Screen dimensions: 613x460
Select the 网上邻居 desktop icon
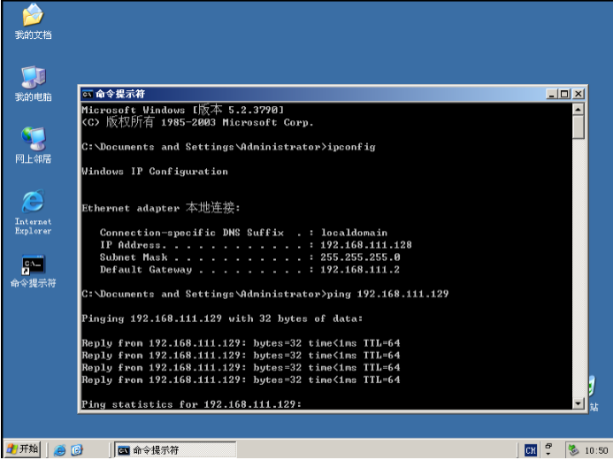tap(33, 145)
